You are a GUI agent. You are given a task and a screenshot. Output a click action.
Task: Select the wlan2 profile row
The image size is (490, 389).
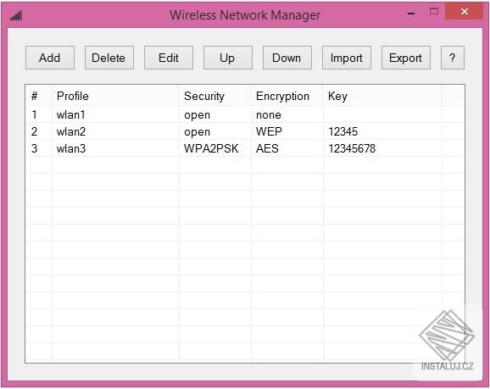coord(245,131)
